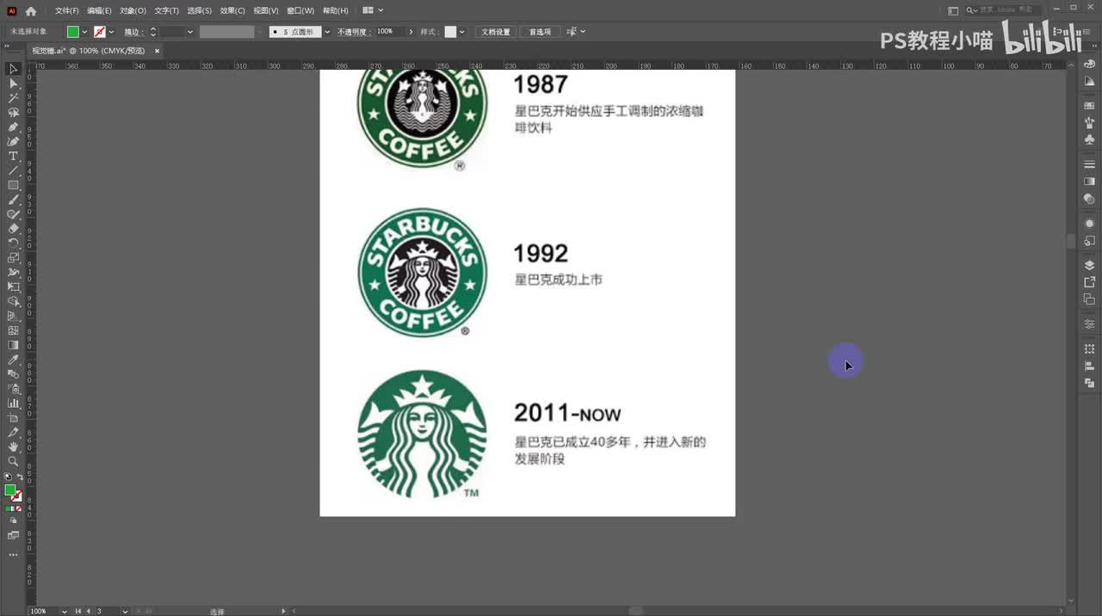Open the Stroke panel icon
This screenshot has height=616, width=1102.
(1089, 163)
